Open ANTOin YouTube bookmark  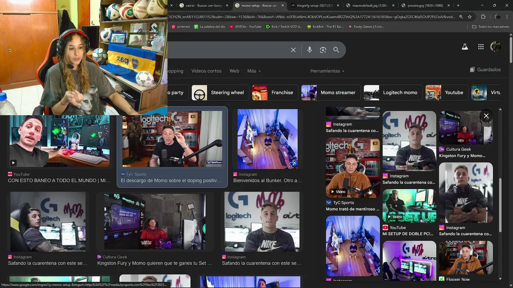point(245,27)
